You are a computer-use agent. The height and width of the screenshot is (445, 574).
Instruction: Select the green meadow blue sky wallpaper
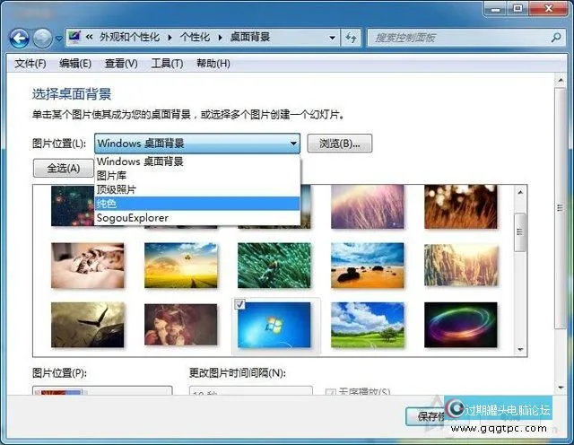[368, 325]
